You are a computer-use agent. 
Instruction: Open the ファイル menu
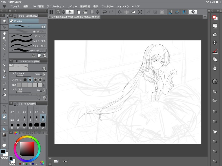pos(15,6)
